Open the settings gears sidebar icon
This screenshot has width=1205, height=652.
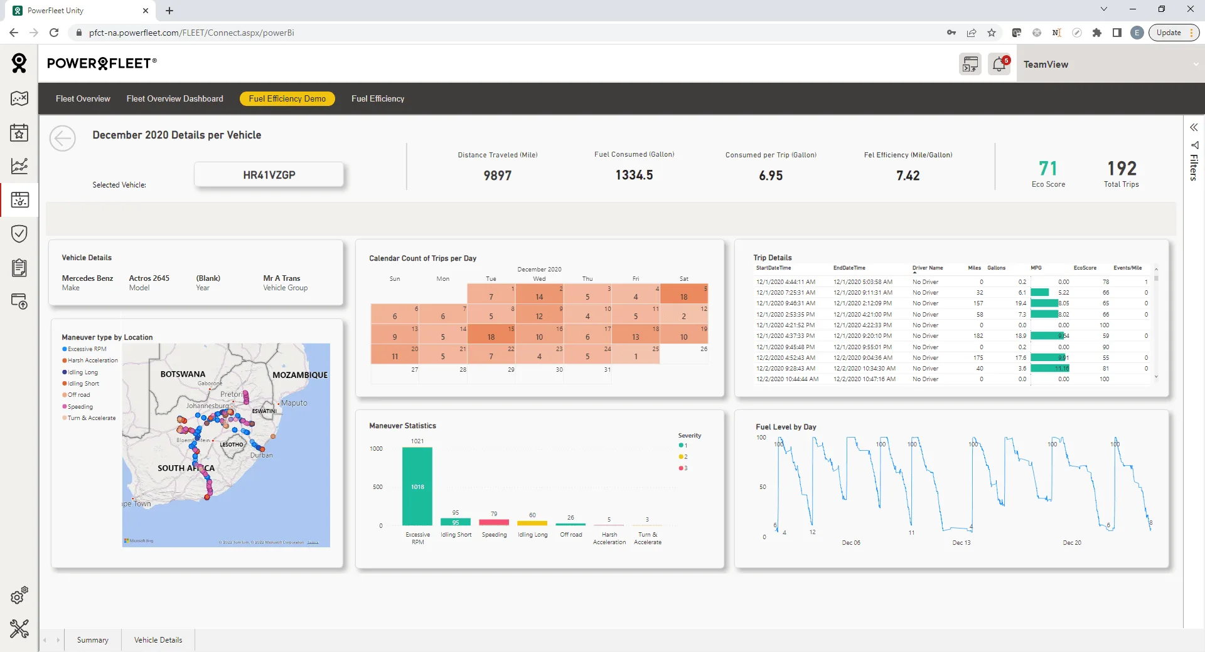[x=19, y=595]
